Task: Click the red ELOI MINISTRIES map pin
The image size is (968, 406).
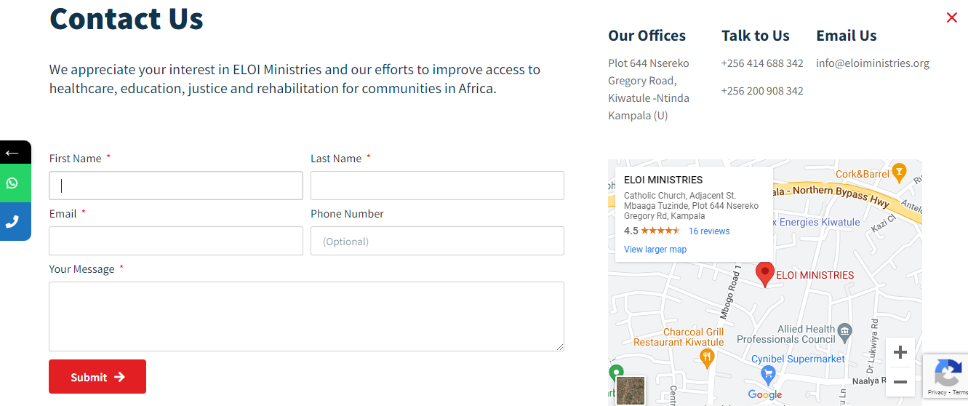Action: [764, 274]
